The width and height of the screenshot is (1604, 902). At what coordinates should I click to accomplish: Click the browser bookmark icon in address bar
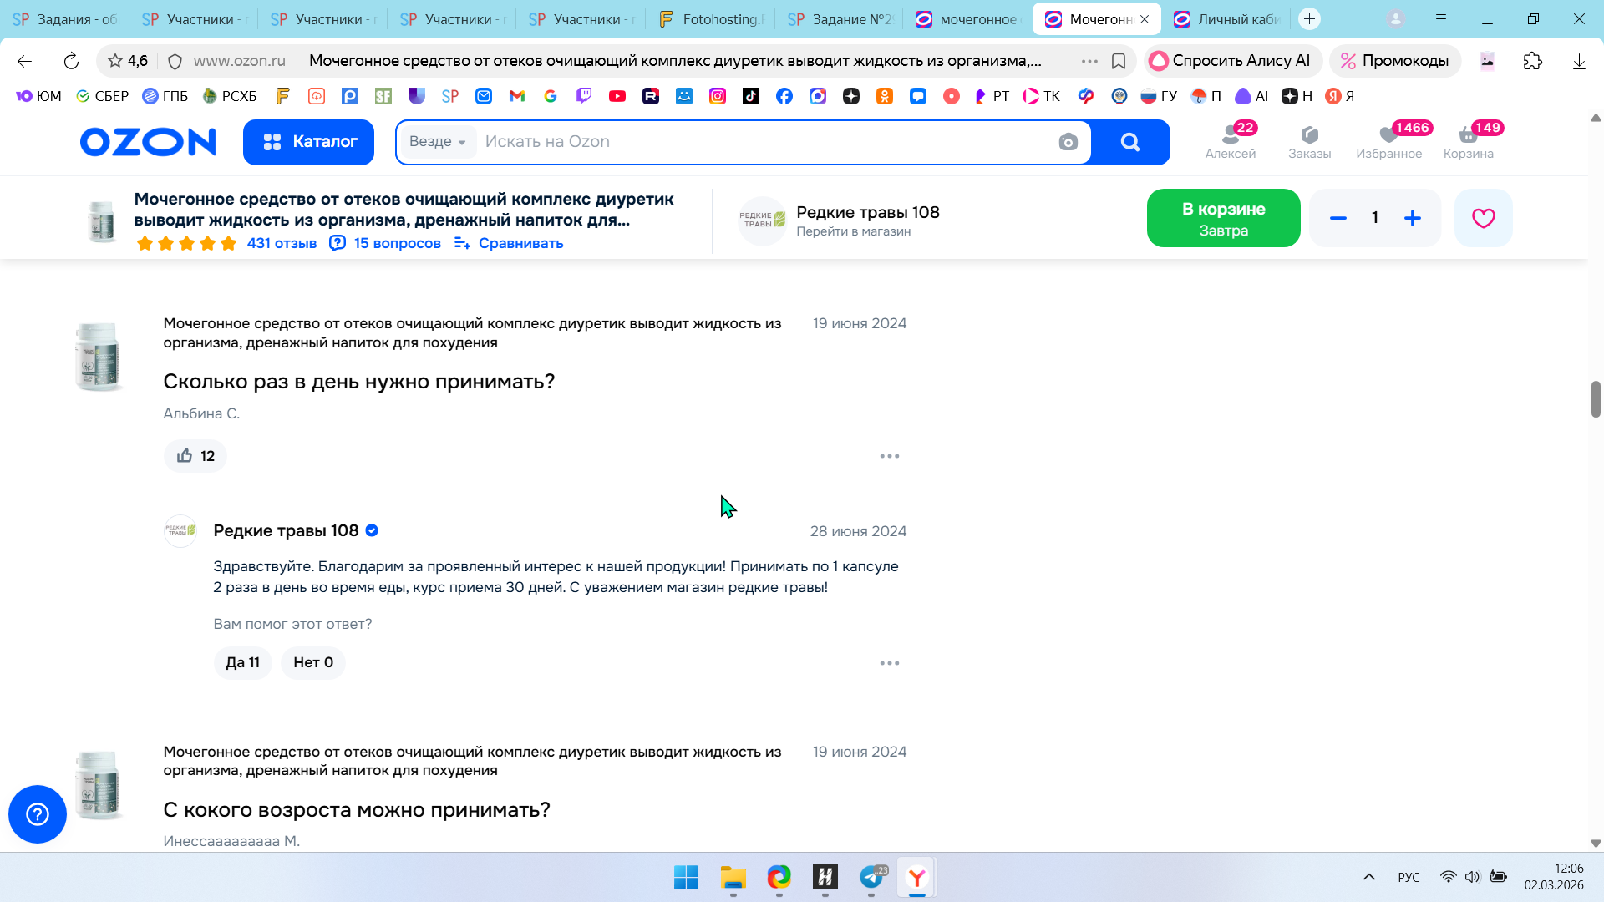[x=1119, y=61]
